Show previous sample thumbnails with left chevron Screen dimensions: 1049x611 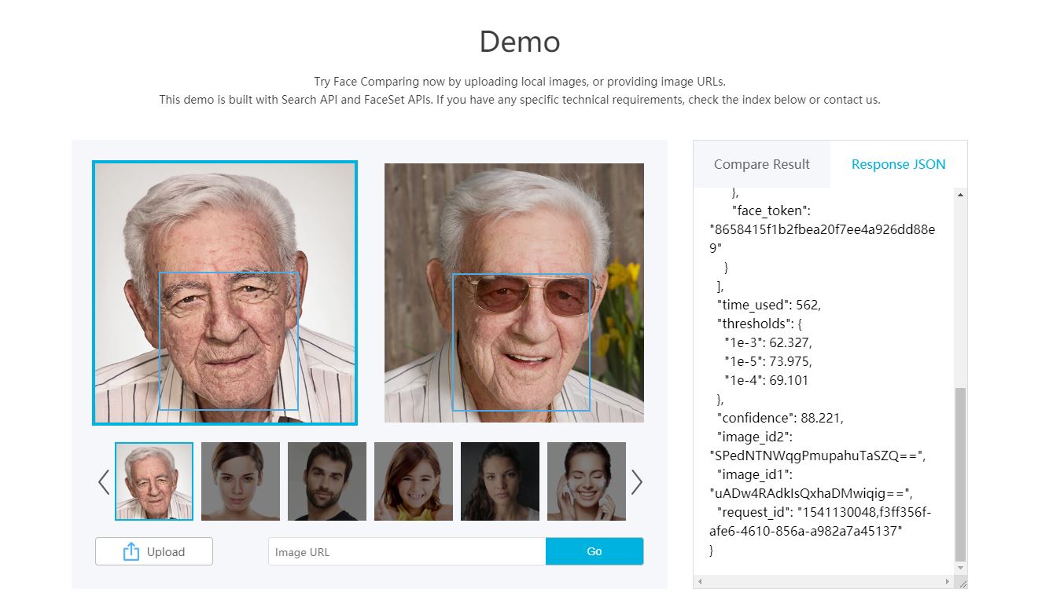104,481
